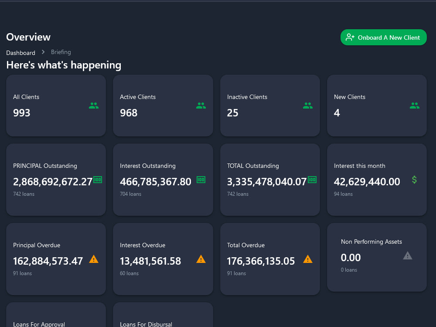Screen dimensions: 436x327
Task: Click the dollar sign on Interest this month card
Action: coord(414,179)
